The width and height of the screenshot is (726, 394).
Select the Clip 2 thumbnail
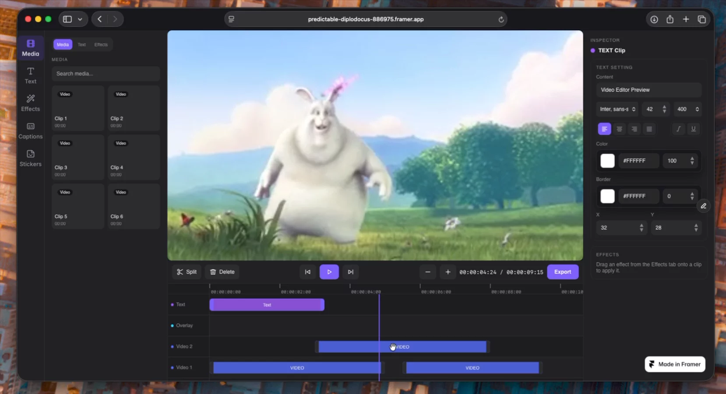pos(134,108)
